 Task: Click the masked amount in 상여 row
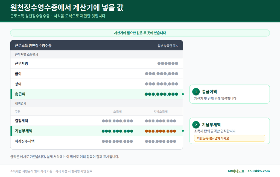coord(161,84)
